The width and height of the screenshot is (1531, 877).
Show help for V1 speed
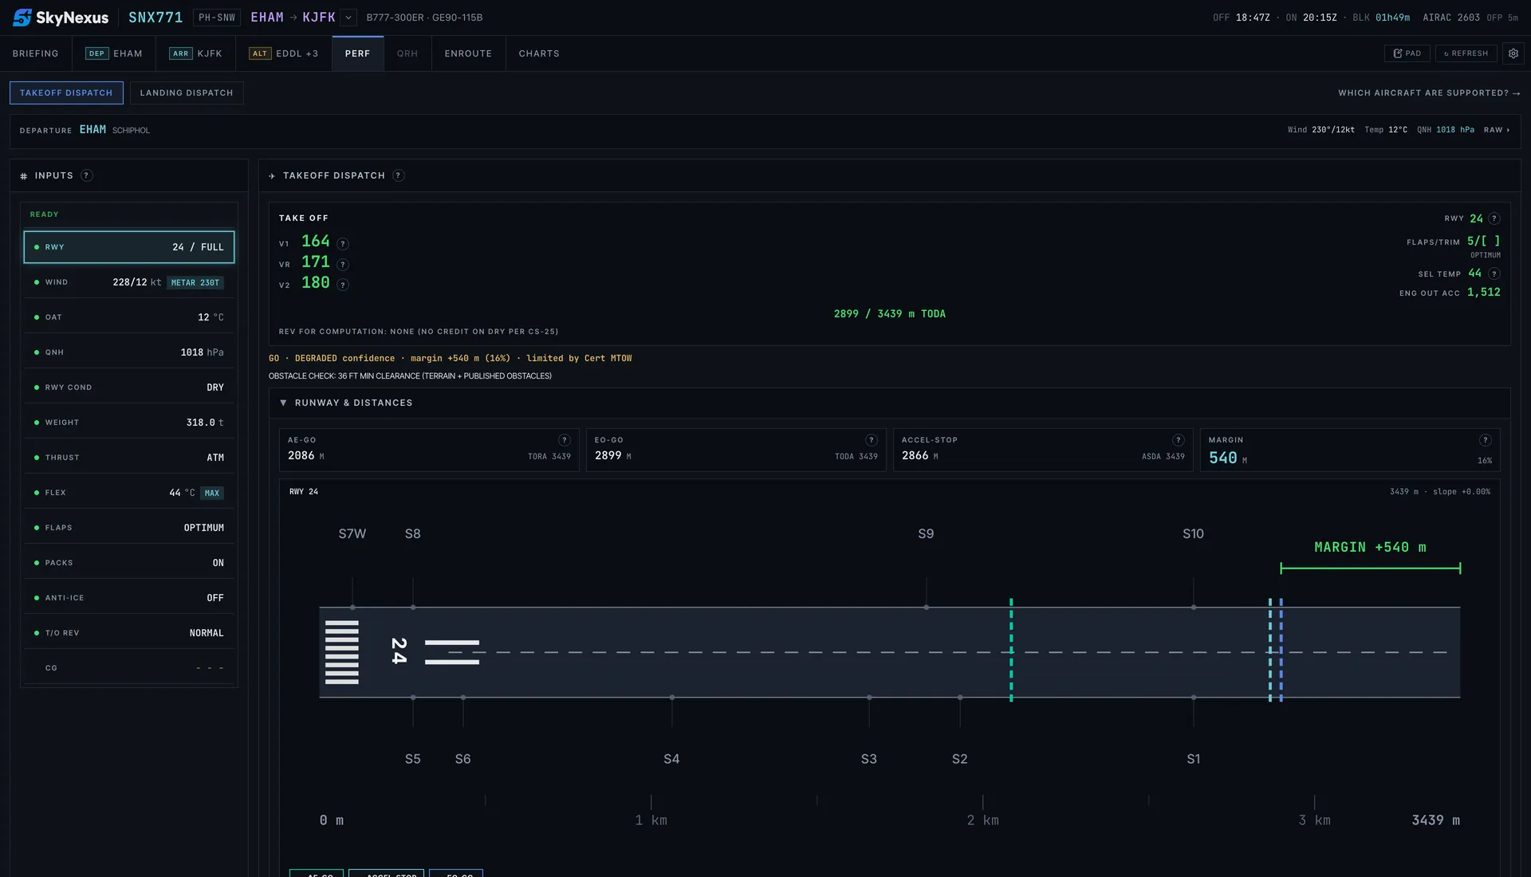343,244
